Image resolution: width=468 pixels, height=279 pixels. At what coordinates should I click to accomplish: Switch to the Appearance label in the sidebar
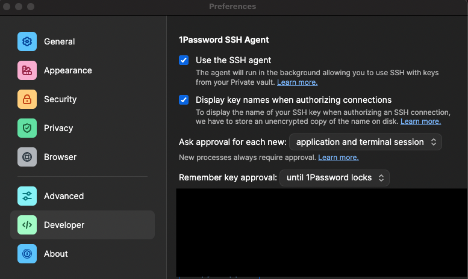[x=67, y=70]
